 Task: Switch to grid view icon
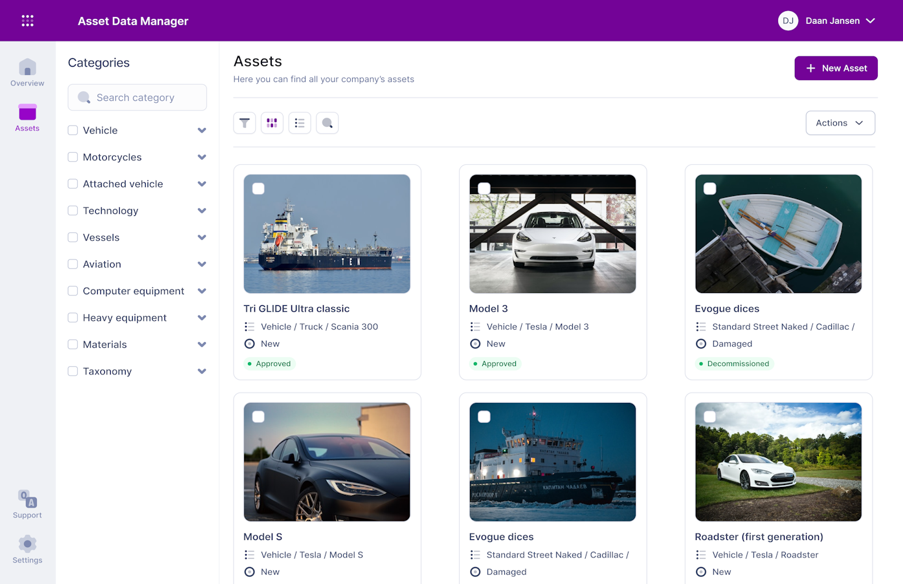coord(272,123)
